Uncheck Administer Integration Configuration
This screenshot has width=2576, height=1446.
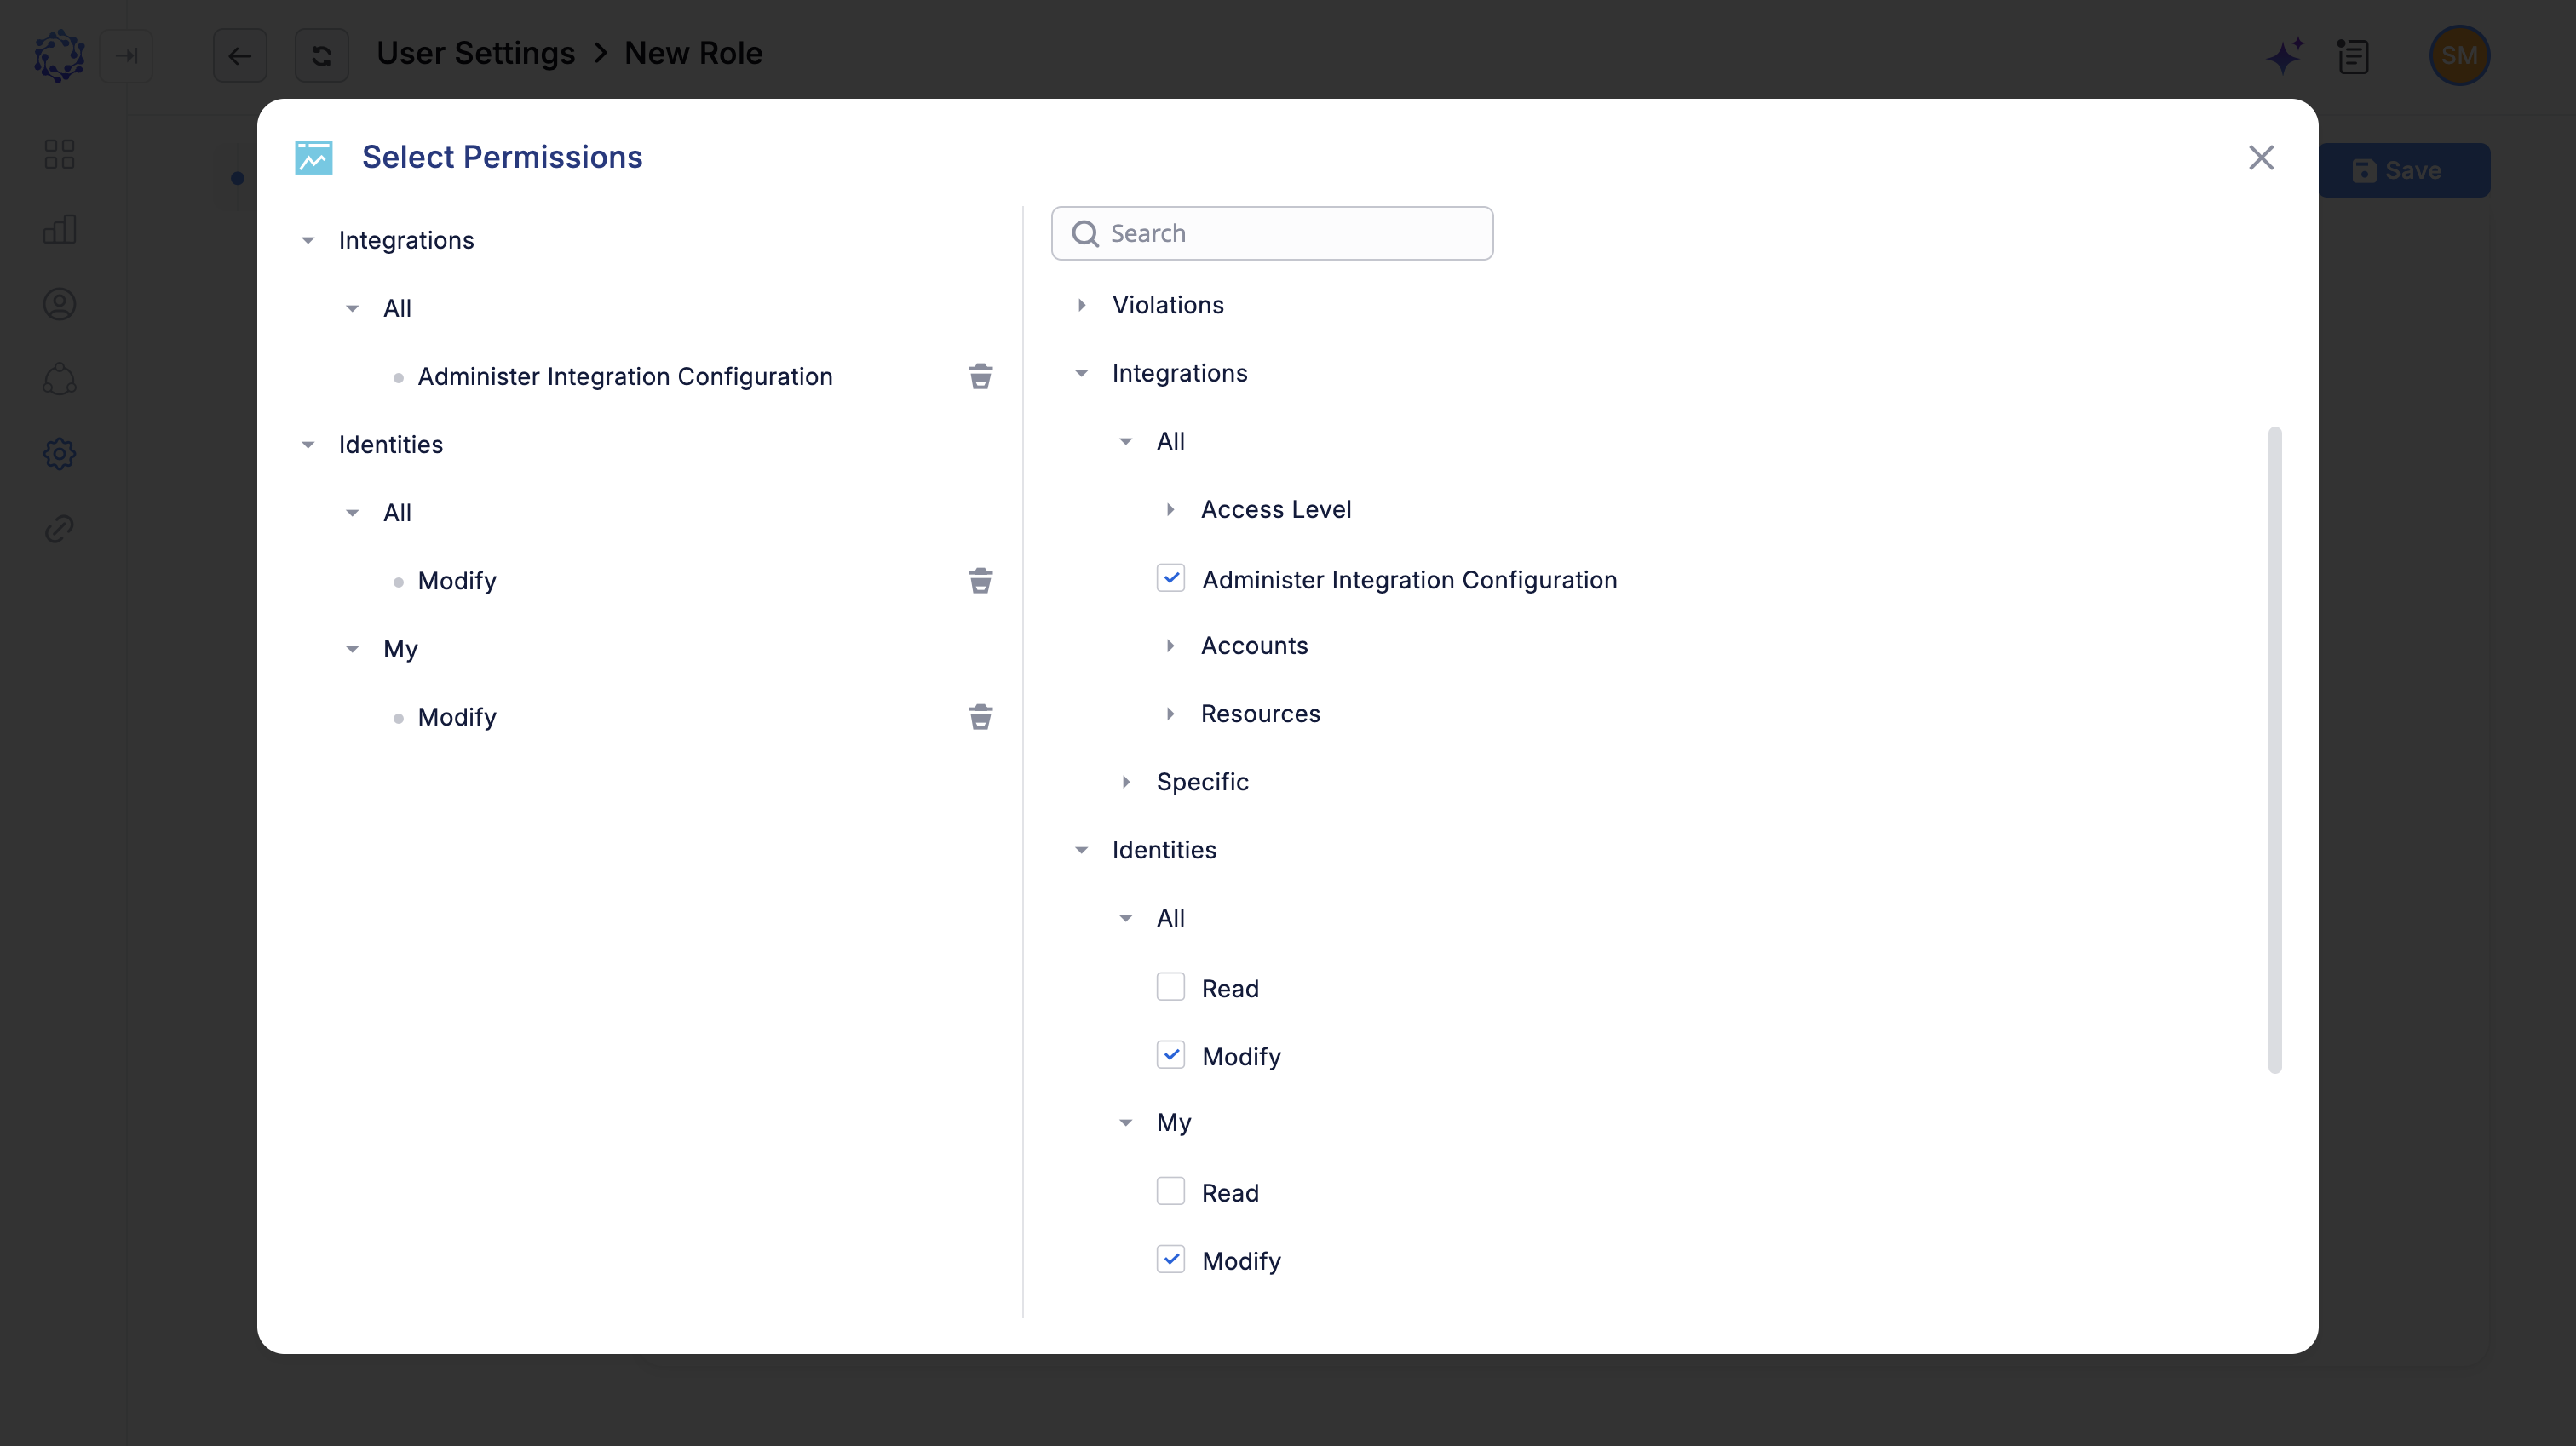click(1170, 578)
